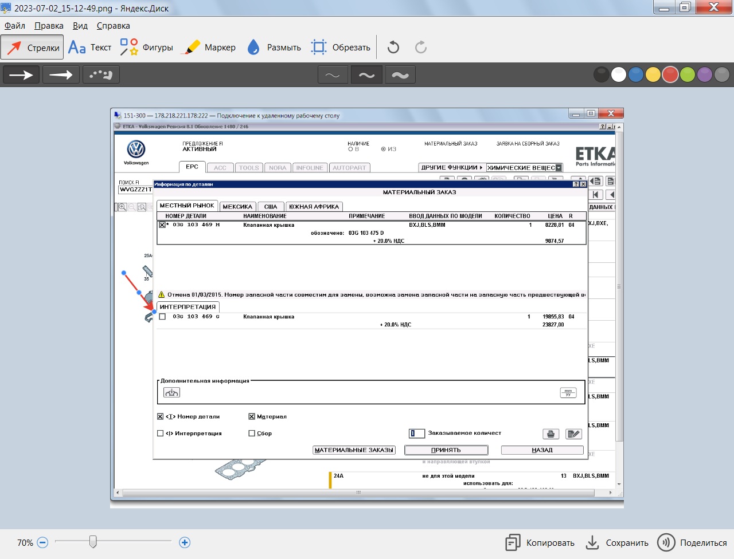
Task: Open the EPC tab in ETKA
Action: tap(192, 167)
